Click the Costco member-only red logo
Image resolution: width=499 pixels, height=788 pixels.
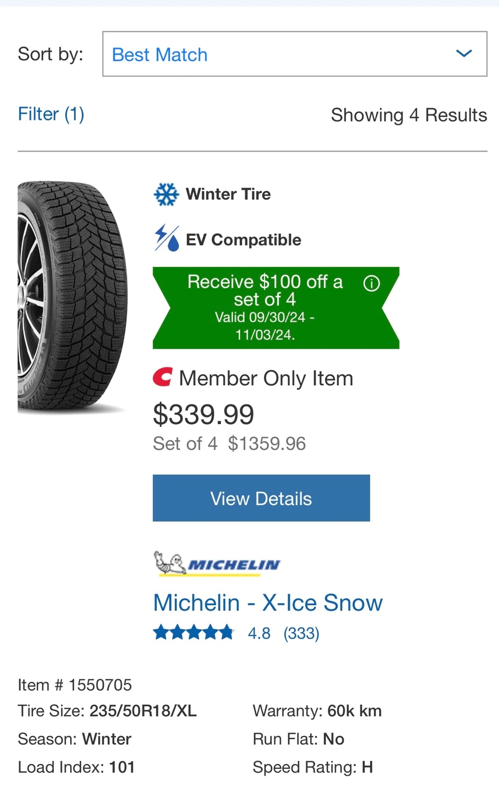163,378
